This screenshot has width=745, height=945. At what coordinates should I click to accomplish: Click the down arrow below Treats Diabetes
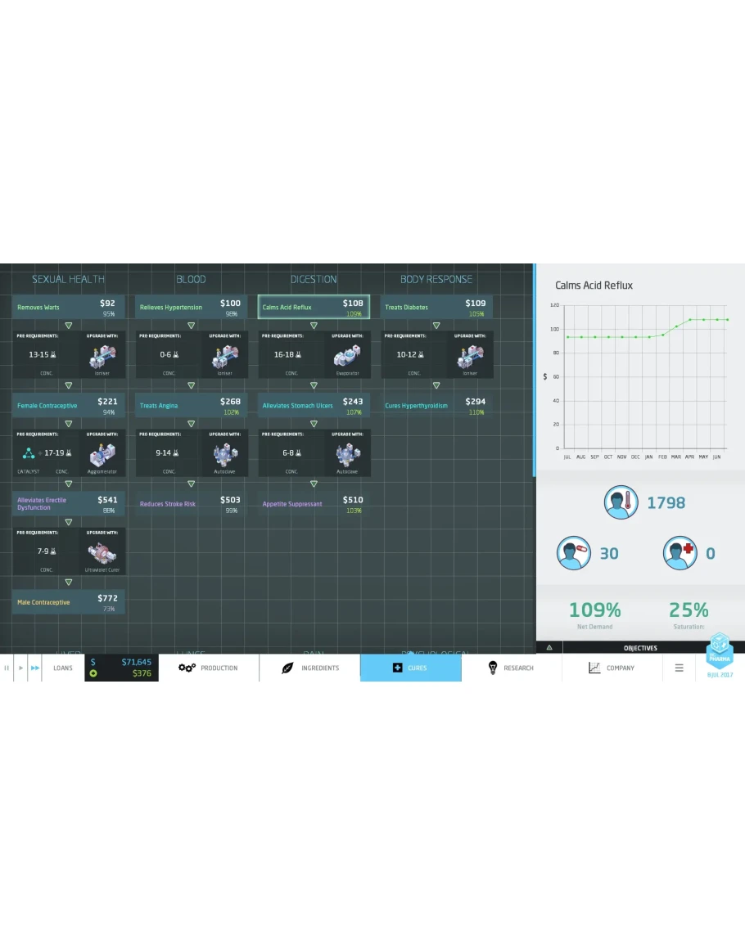click(436, 326)
